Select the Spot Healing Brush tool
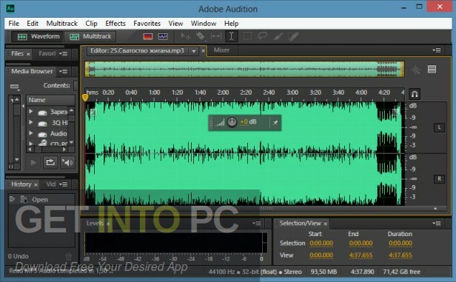Screen dimensions: 456x282 (293, 36)
